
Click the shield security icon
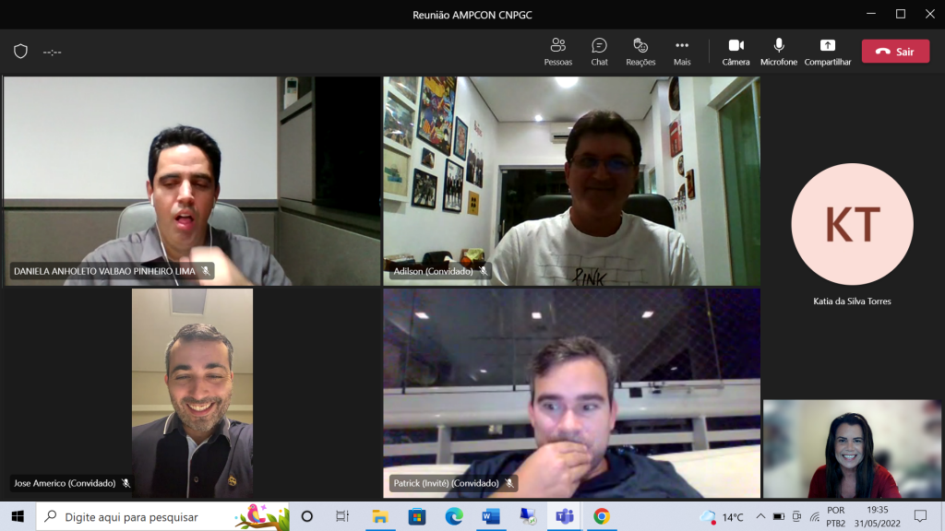tap(20, 52)
